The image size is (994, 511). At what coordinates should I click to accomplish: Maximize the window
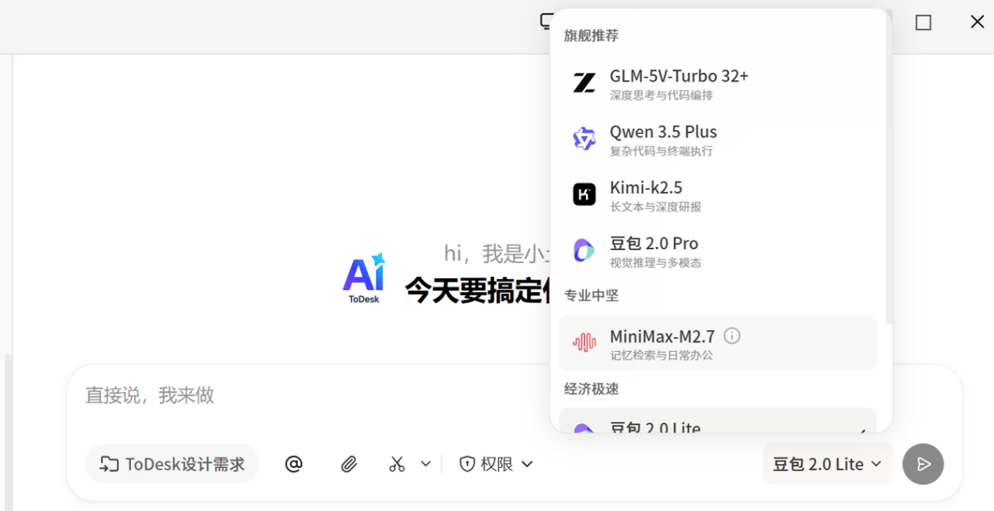tap(923, 23)
